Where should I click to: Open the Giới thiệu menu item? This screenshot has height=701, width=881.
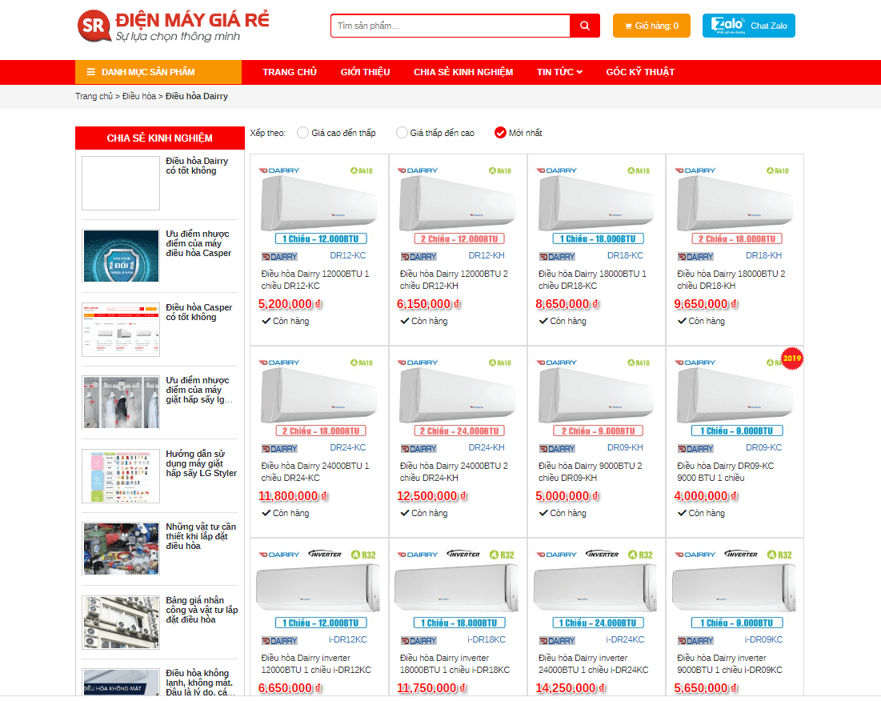[365, 72]
